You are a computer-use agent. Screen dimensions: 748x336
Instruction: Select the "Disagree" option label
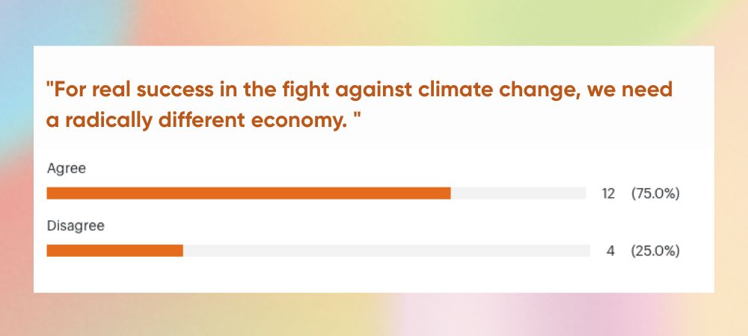(x=75, y=225)
